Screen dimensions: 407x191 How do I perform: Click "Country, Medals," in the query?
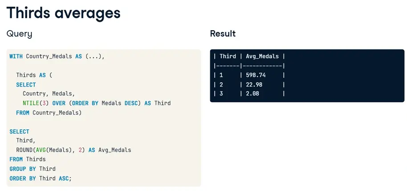click(x=49, y=94)
